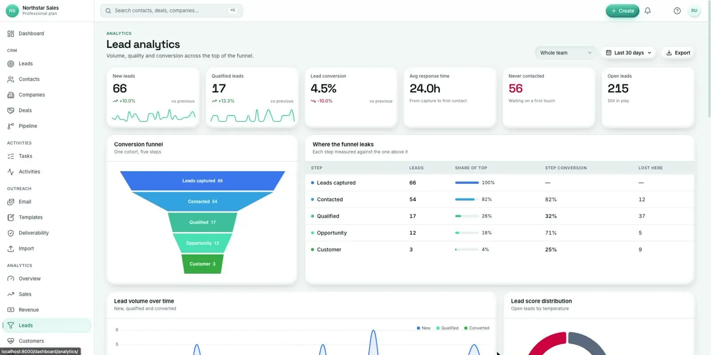Click the Contacted share of top progress bar
The height and width of the screenshot is (355, 711).
tap(467, 199)
